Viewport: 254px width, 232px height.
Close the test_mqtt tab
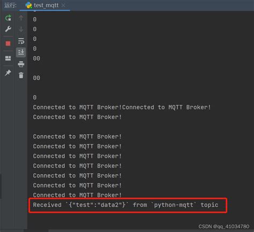point(63,5)
